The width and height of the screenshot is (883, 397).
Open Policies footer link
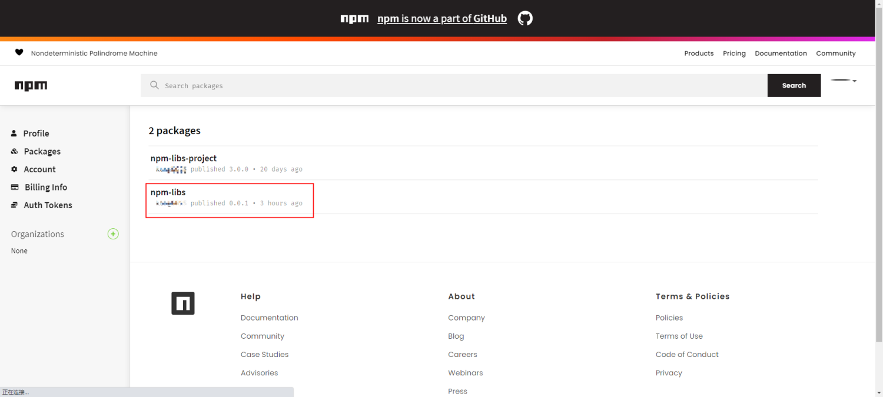pyautogui.click(x=669, y=318)
